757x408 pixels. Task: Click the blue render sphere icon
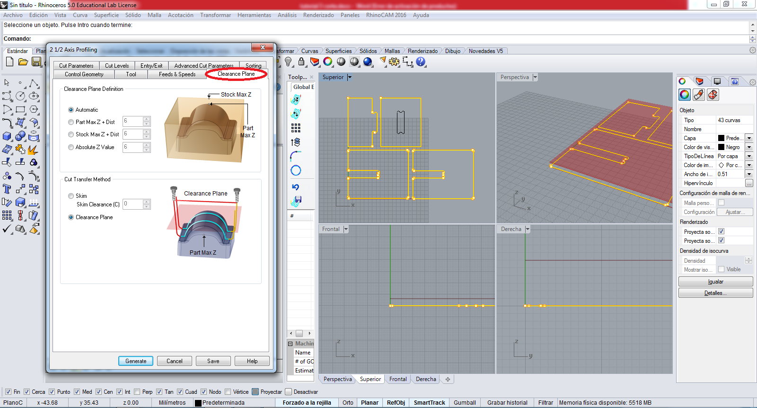click(x=368, y=62)
